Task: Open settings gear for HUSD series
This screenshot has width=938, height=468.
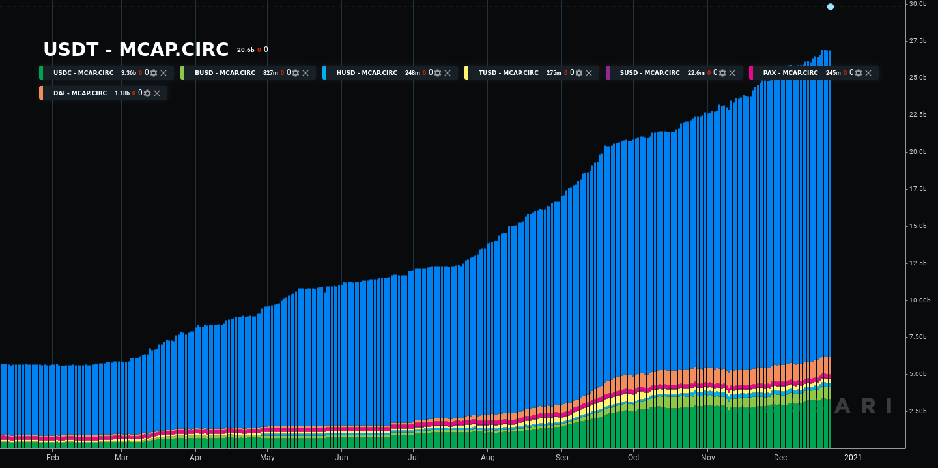Action: [438, 73]
